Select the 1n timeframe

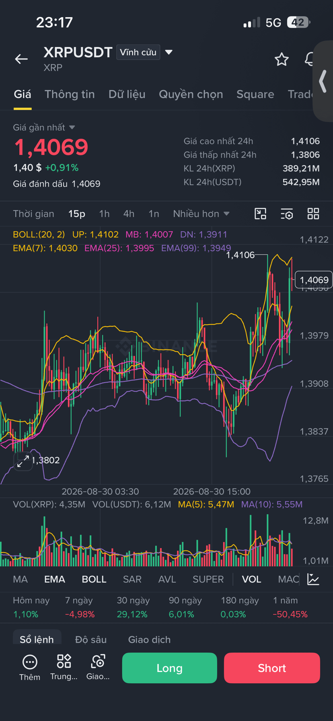click(154, 214)
